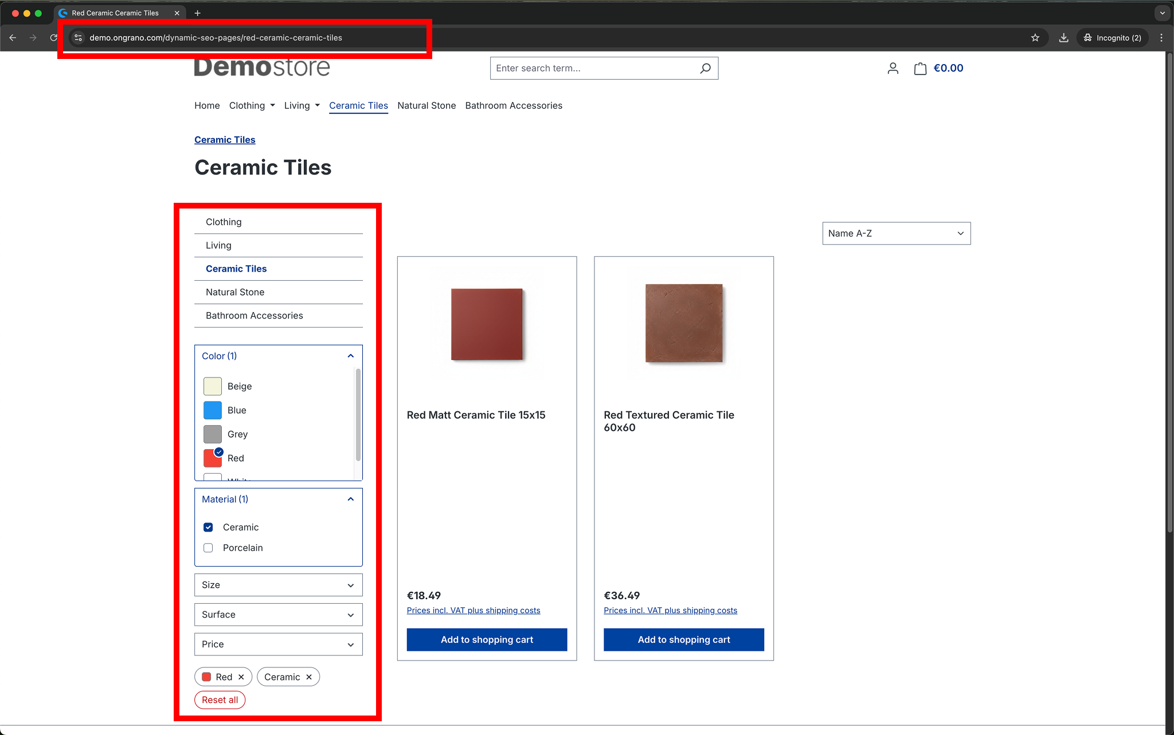Select the Beige color swatch
Viewport: 1174px width, 735px height.
pos(213,386)
